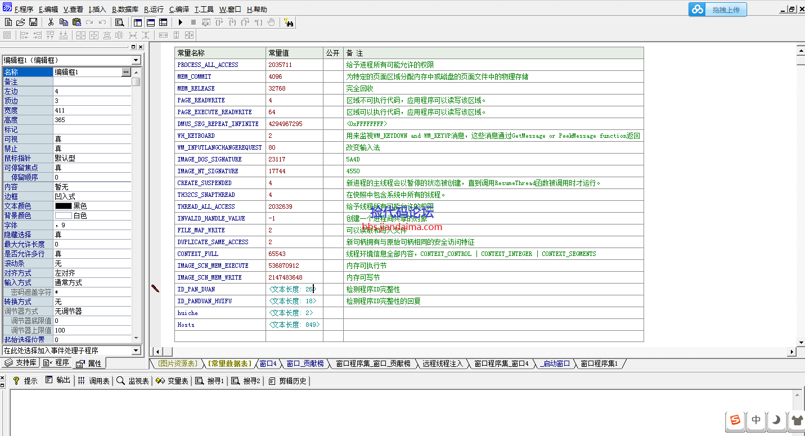Click the Baidu cloud icon beside 拖拽上传
Image resolution: width=805 pixels, height=436 pixels.
698,10
